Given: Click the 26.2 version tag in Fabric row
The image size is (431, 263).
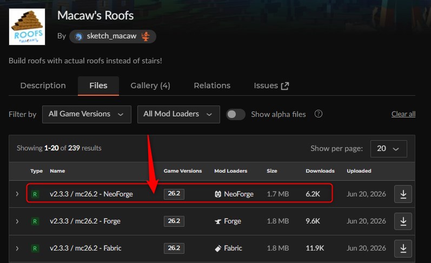Looking at the screenshot, I should pos(174,248).
